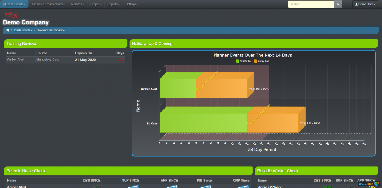Click the 28 Day Period axis title
The height and width of the screenshot is (188, 382).
click(262, 150)
